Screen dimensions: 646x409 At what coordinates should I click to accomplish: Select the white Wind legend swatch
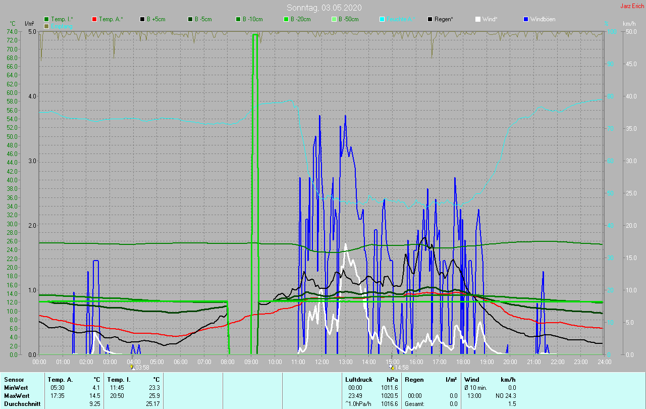pyautogui.click(x=478, y=19)
